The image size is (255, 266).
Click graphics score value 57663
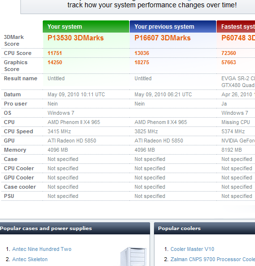pos(229,62)
